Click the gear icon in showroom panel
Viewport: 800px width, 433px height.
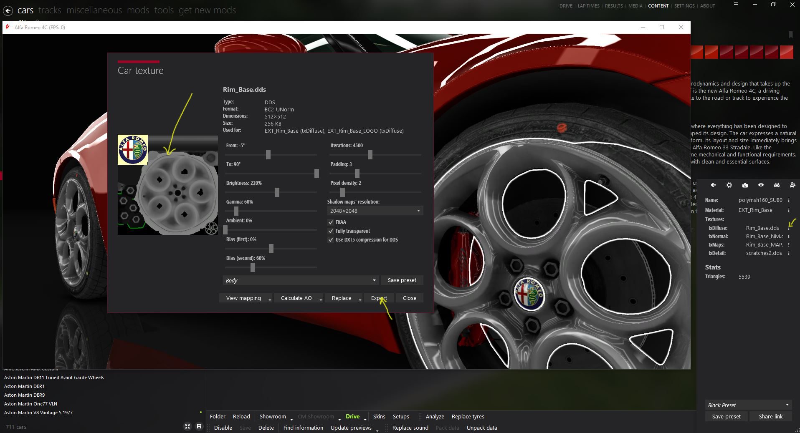[x=729, y=185]
